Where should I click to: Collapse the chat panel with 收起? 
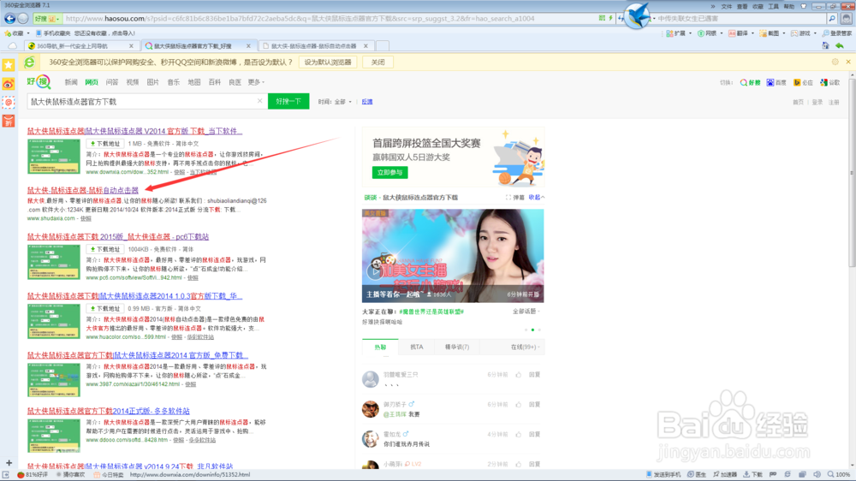536,197
